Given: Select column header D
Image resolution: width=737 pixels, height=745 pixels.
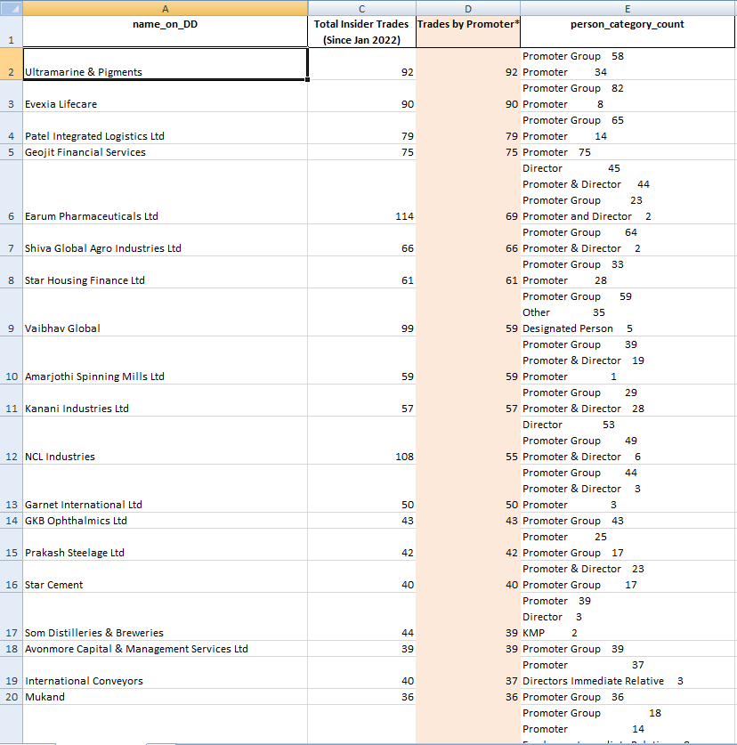Looking at the screenshot, I should point(467,8).
